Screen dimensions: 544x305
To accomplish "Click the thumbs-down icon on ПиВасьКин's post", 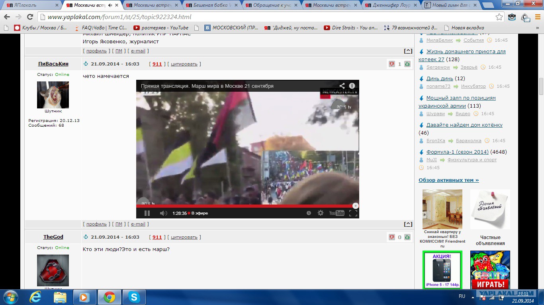I will pos(392,64).
